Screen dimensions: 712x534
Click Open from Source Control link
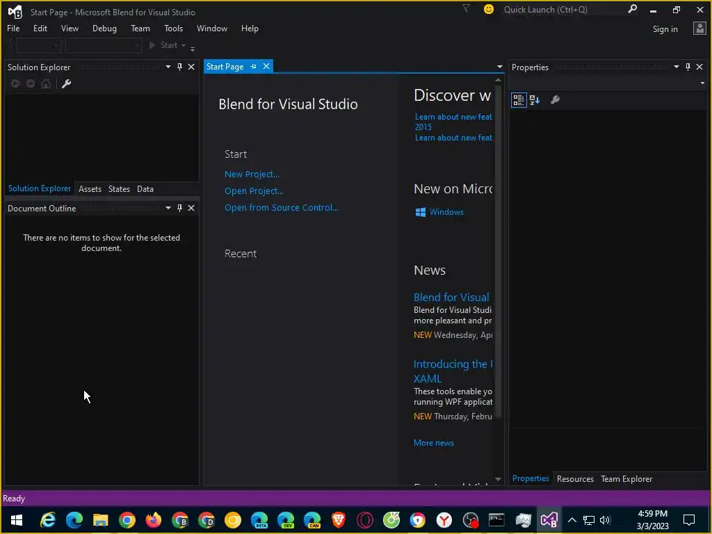pos(282,207)
